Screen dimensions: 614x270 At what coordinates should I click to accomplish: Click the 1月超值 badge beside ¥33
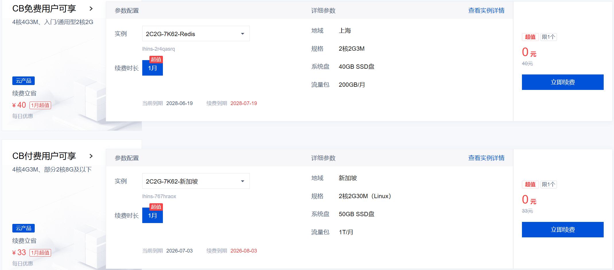pyautogui.click(x=40, y=253)
